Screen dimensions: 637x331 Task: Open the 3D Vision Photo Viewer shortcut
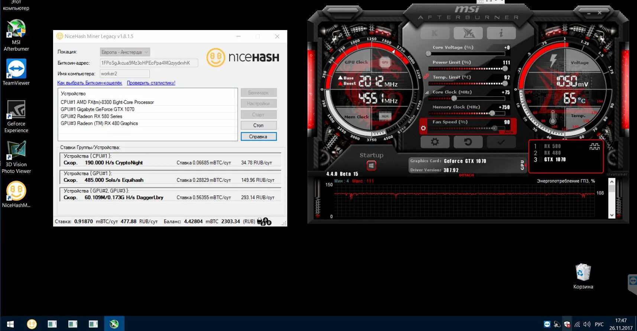(16, 157)
